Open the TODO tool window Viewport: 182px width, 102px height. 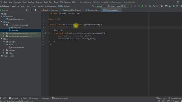pyautogui.click(x=3, y=98)
